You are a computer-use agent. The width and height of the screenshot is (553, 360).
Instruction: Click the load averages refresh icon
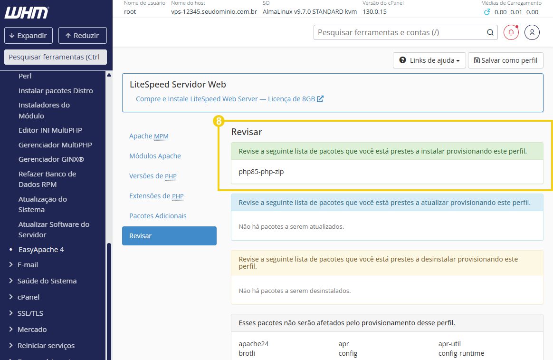click(x=486, y=12)
